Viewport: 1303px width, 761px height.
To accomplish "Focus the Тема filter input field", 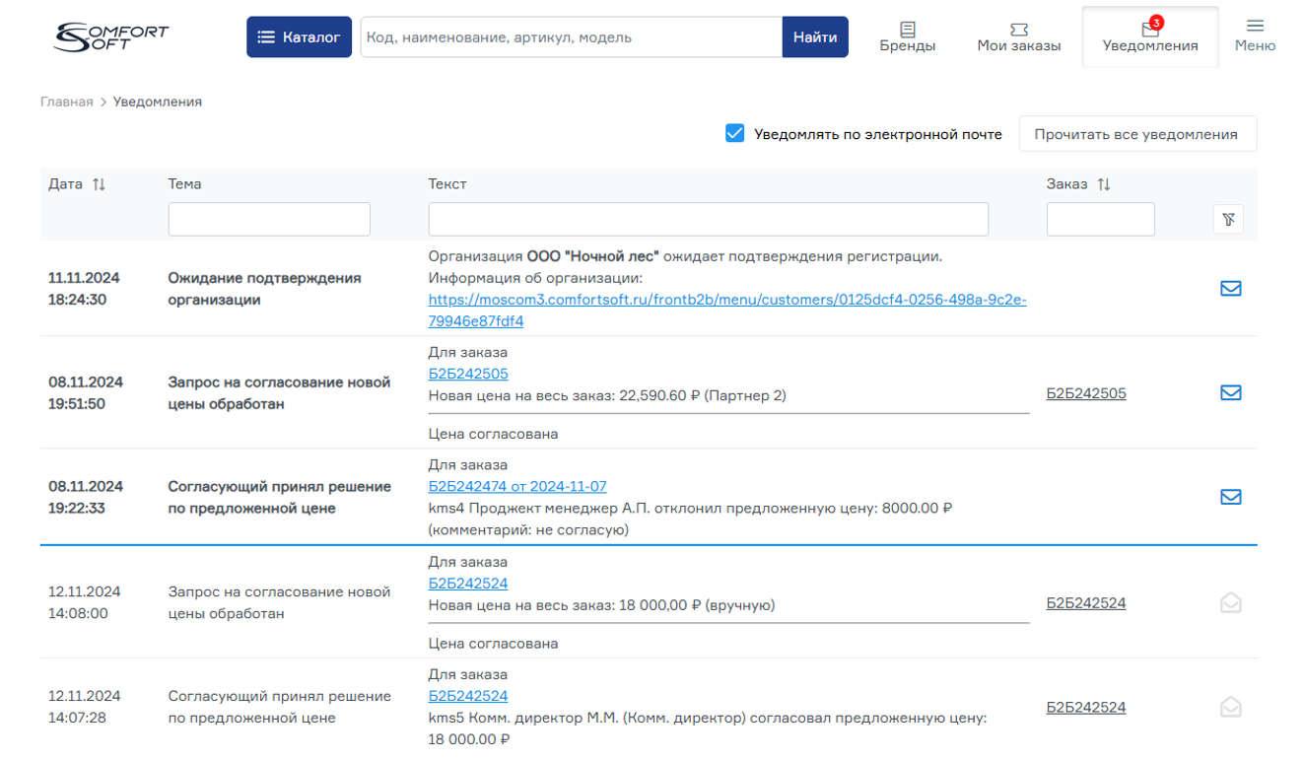I will tap(269, 219).
